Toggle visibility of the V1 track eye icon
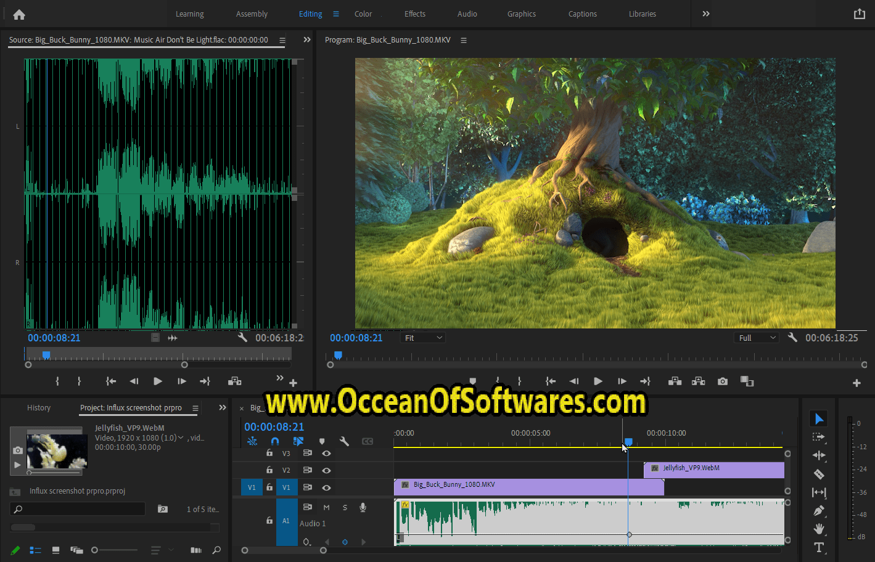Viewport: 875px width, 562px height. (326, 487)
